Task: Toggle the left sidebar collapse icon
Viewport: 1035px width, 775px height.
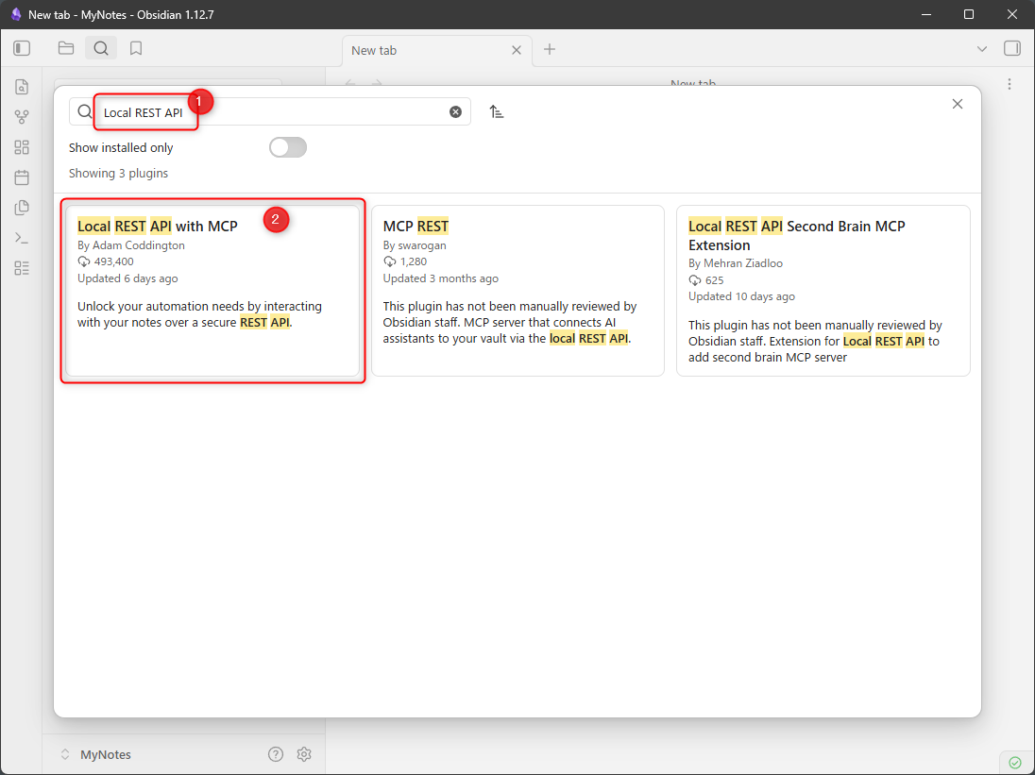Action: click(x=22, y=48)
